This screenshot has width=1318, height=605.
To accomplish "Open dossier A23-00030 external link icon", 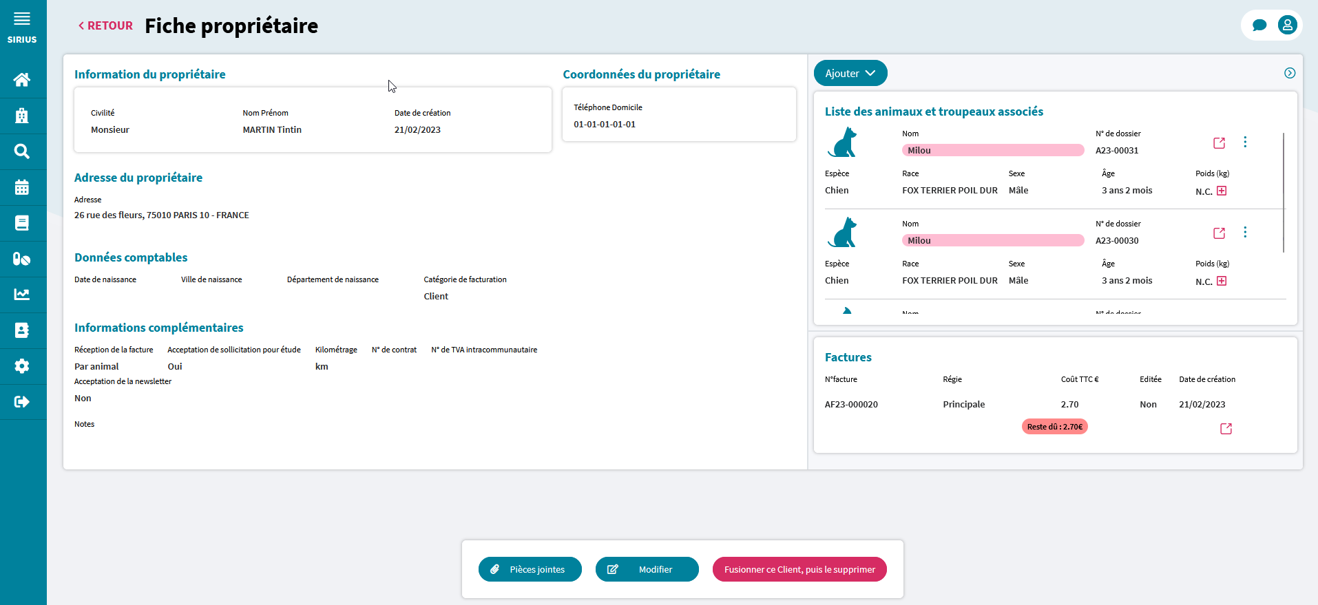I will pyautogui.click(x=1220, y=233).
